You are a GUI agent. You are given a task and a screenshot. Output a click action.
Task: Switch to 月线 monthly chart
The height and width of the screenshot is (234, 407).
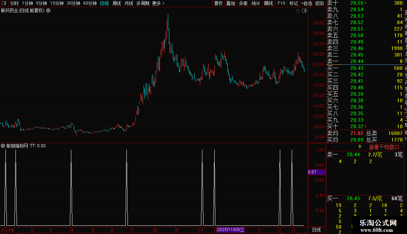click(x=129, y=3)
